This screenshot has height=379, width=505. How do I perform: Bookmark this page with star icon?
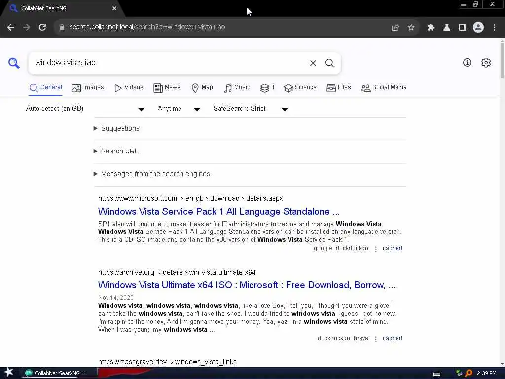(411, 28)
